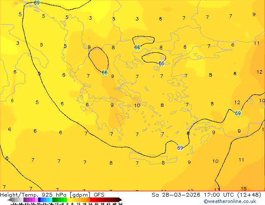Click the 12 value just above the green 69 label
This screenshot has width=265, height=205.
(x=237, y=102)
